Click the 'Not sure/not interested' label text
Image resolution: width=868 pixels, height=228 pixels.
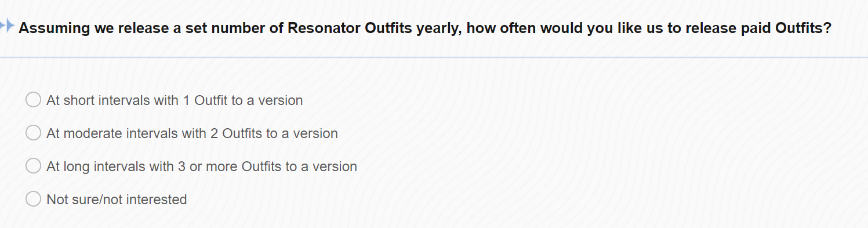[117, 200]
